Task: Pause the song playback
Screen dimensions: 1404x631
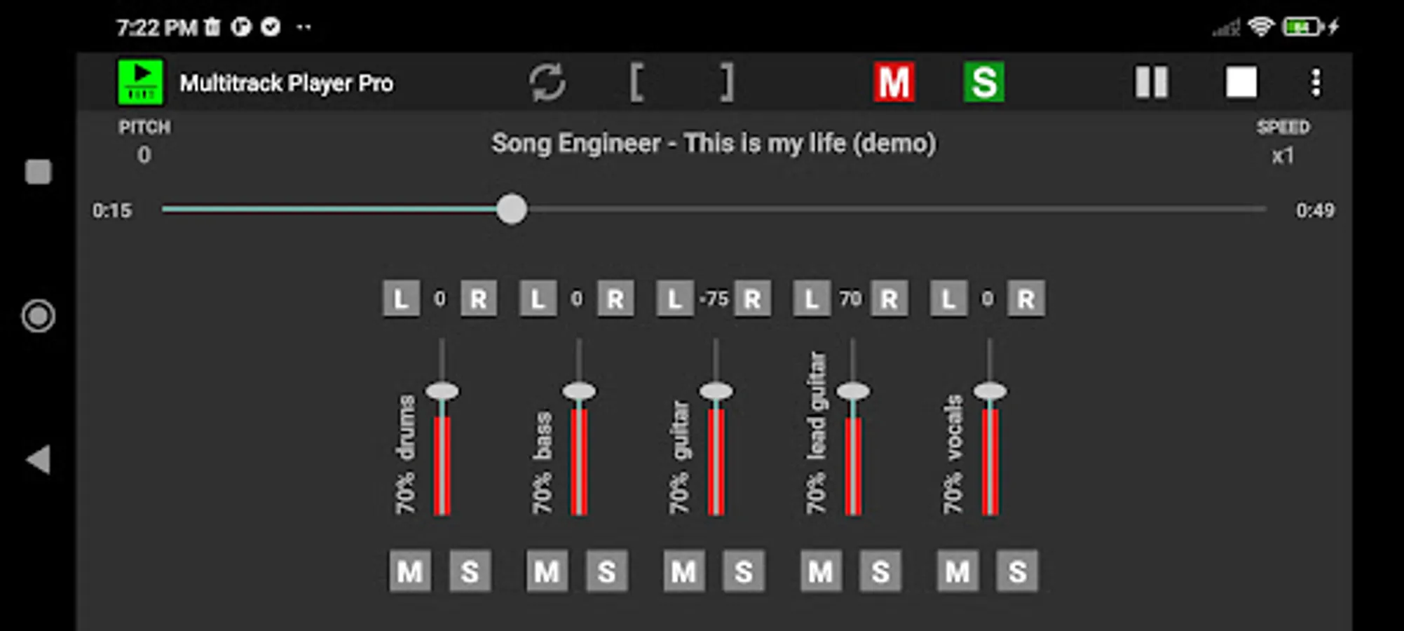Action: tap(1152, 83)
